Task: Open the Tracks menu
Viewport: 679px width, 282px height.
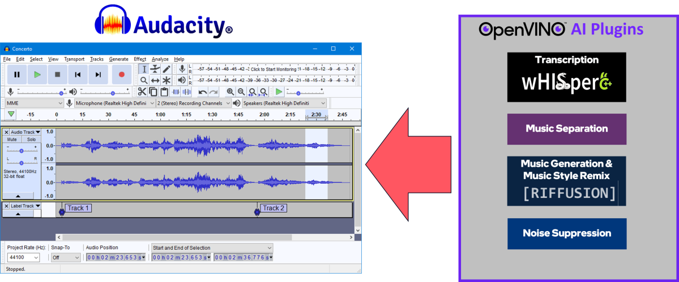Action: (97, 59)
